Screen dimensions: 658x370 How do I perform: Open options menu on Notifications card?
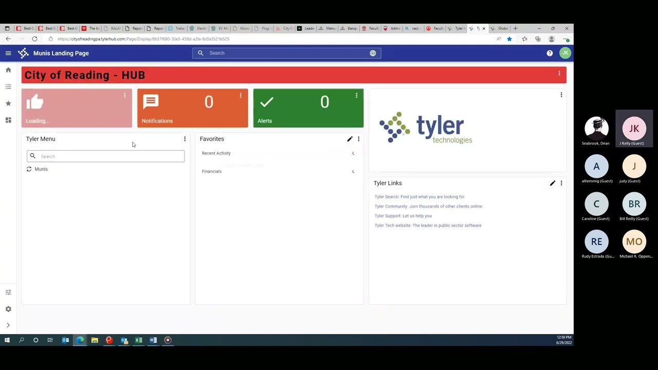tap(241, 96)
